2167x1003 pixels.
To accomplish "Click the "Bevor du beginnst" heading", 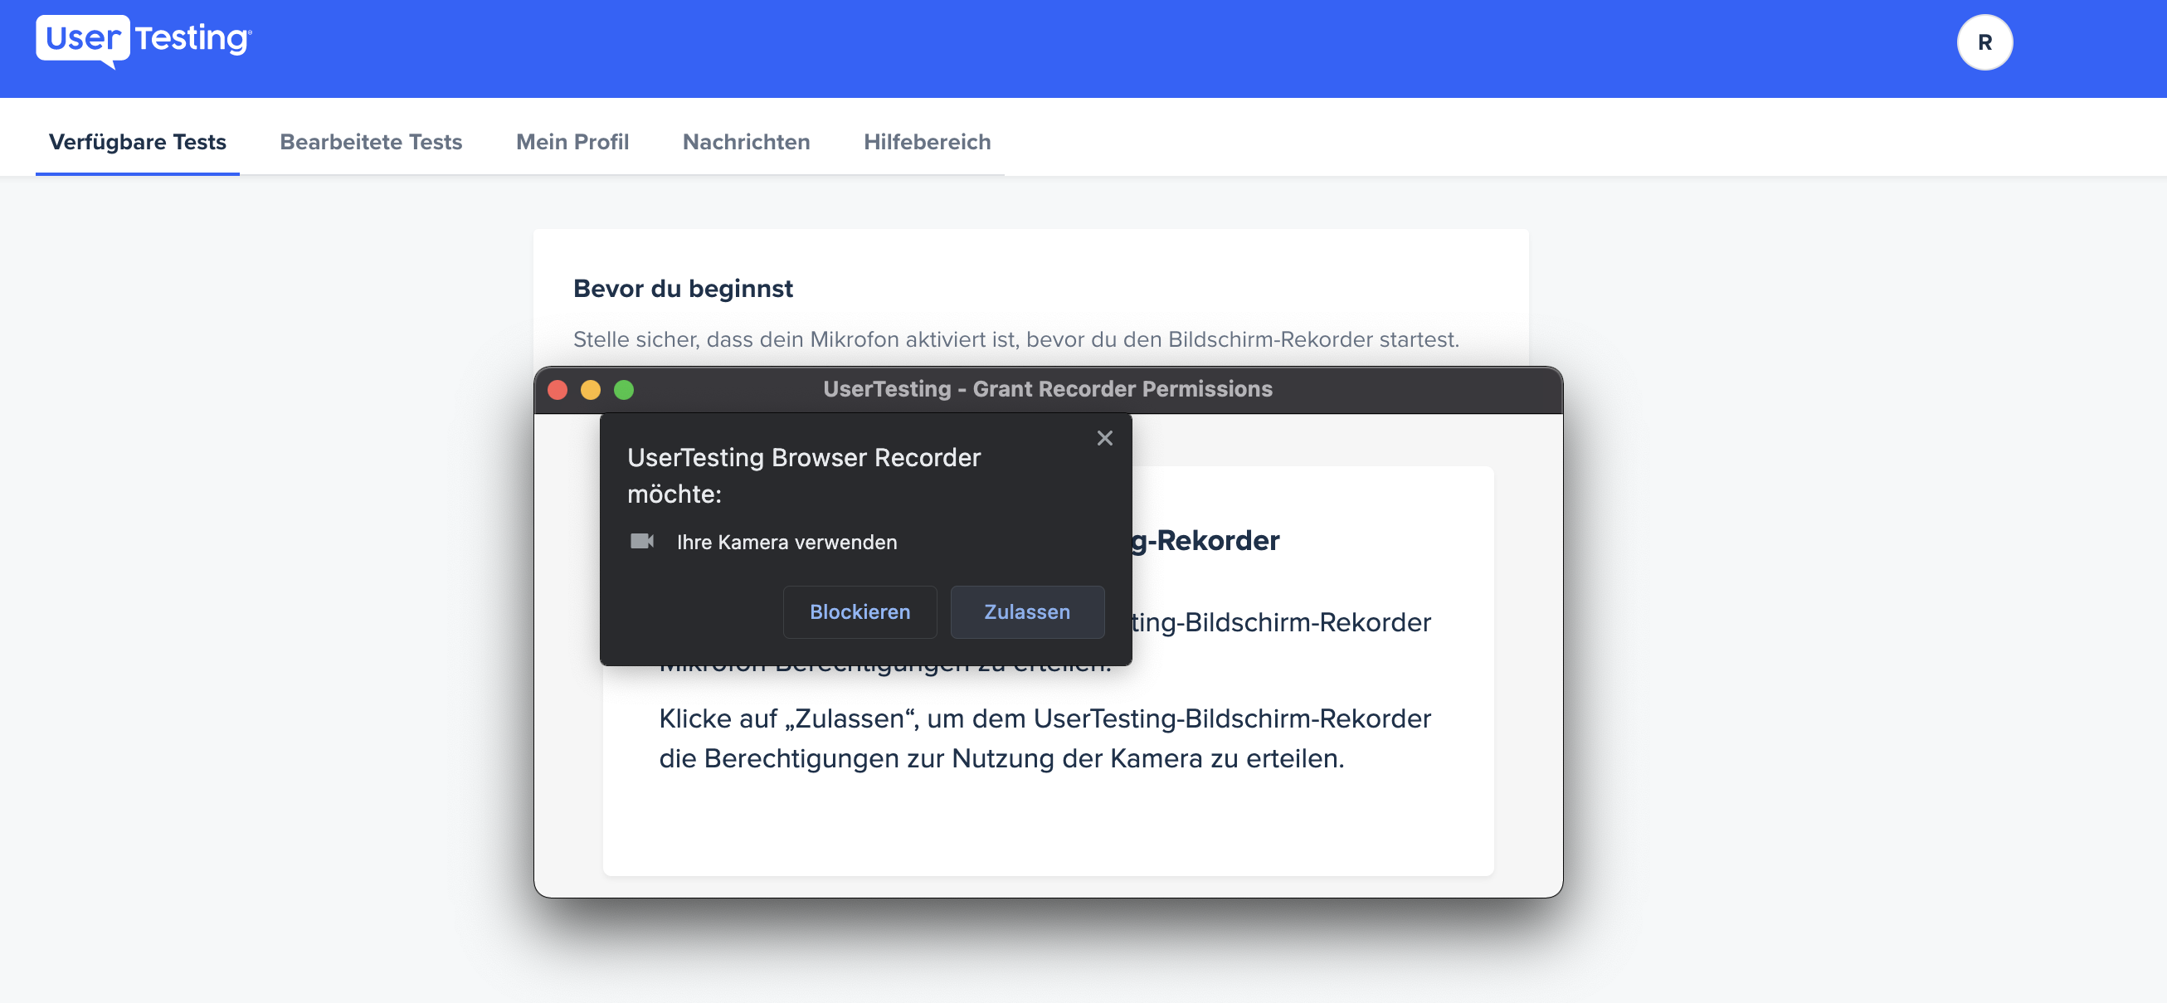I will (682, 289).
